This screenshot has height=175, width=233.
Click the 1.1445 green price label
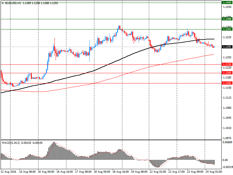pyautogui.click(x=227, y=3)
